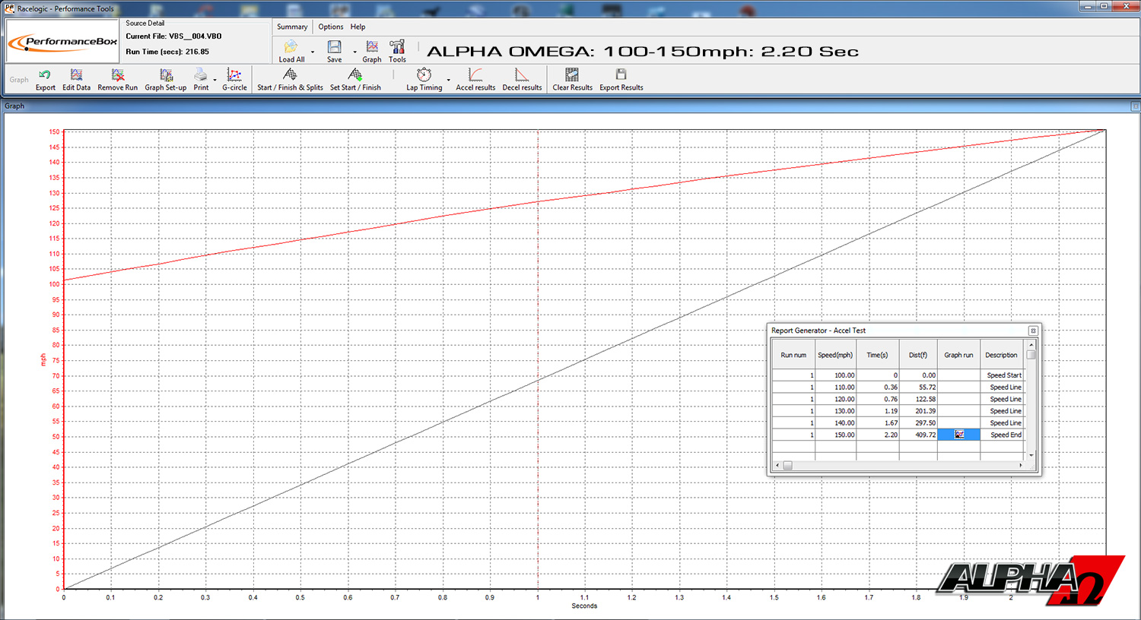Close the Graph panel via its corner button
The height and width of the screenshot is (620, 1141).
pyautogui.click(x=1135, y=106)
